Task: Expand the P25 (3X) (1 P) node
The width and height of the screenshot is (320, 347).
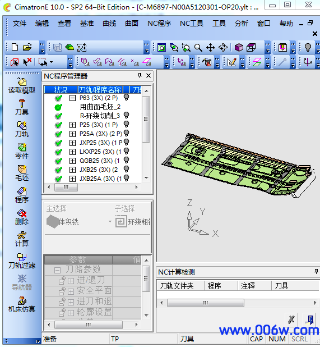Action: [x=72, y=125]
